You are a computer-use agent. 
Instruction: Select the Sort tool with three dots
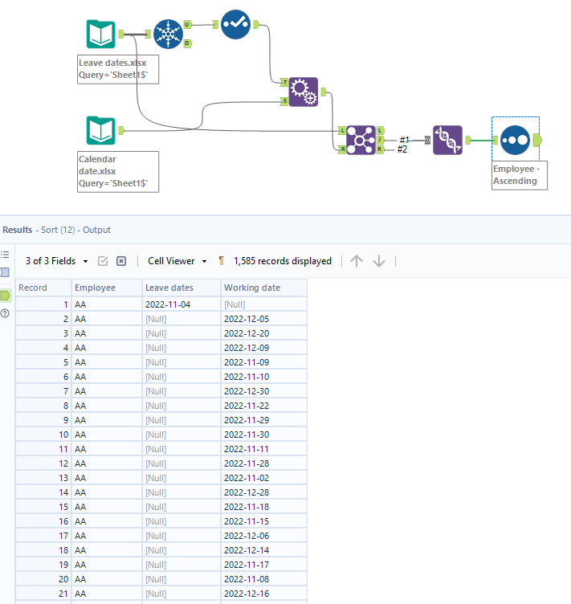pyautogui.click(x=515, y=141)
